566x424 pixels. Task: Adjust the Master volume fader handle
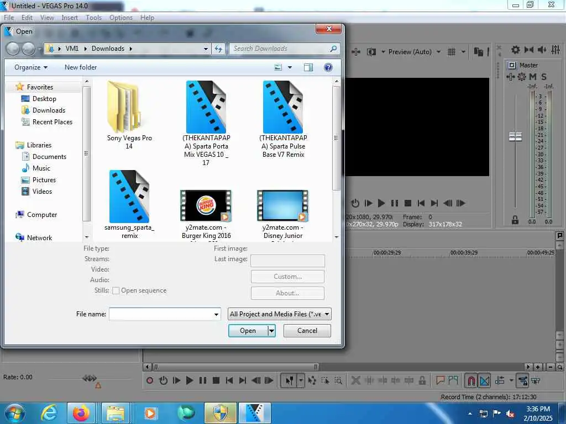tap(516, 137)
